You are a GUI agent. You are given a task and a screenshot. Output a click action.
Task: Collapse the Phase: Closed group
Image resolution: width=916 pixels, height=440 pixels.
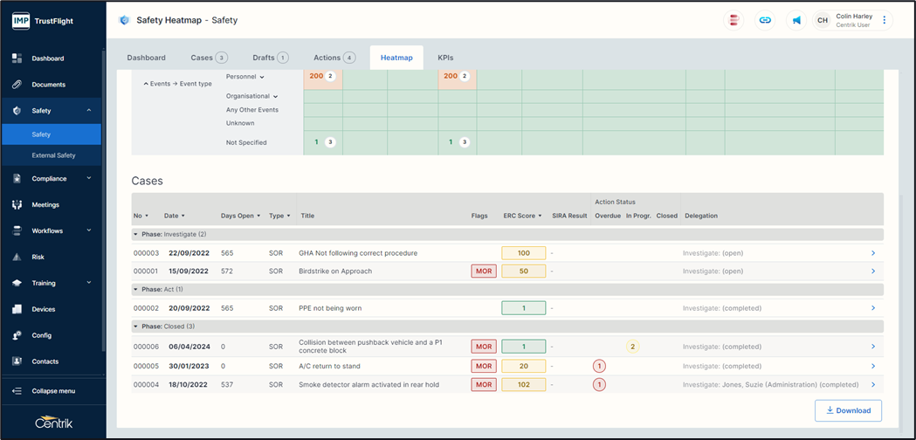[135, 327]
